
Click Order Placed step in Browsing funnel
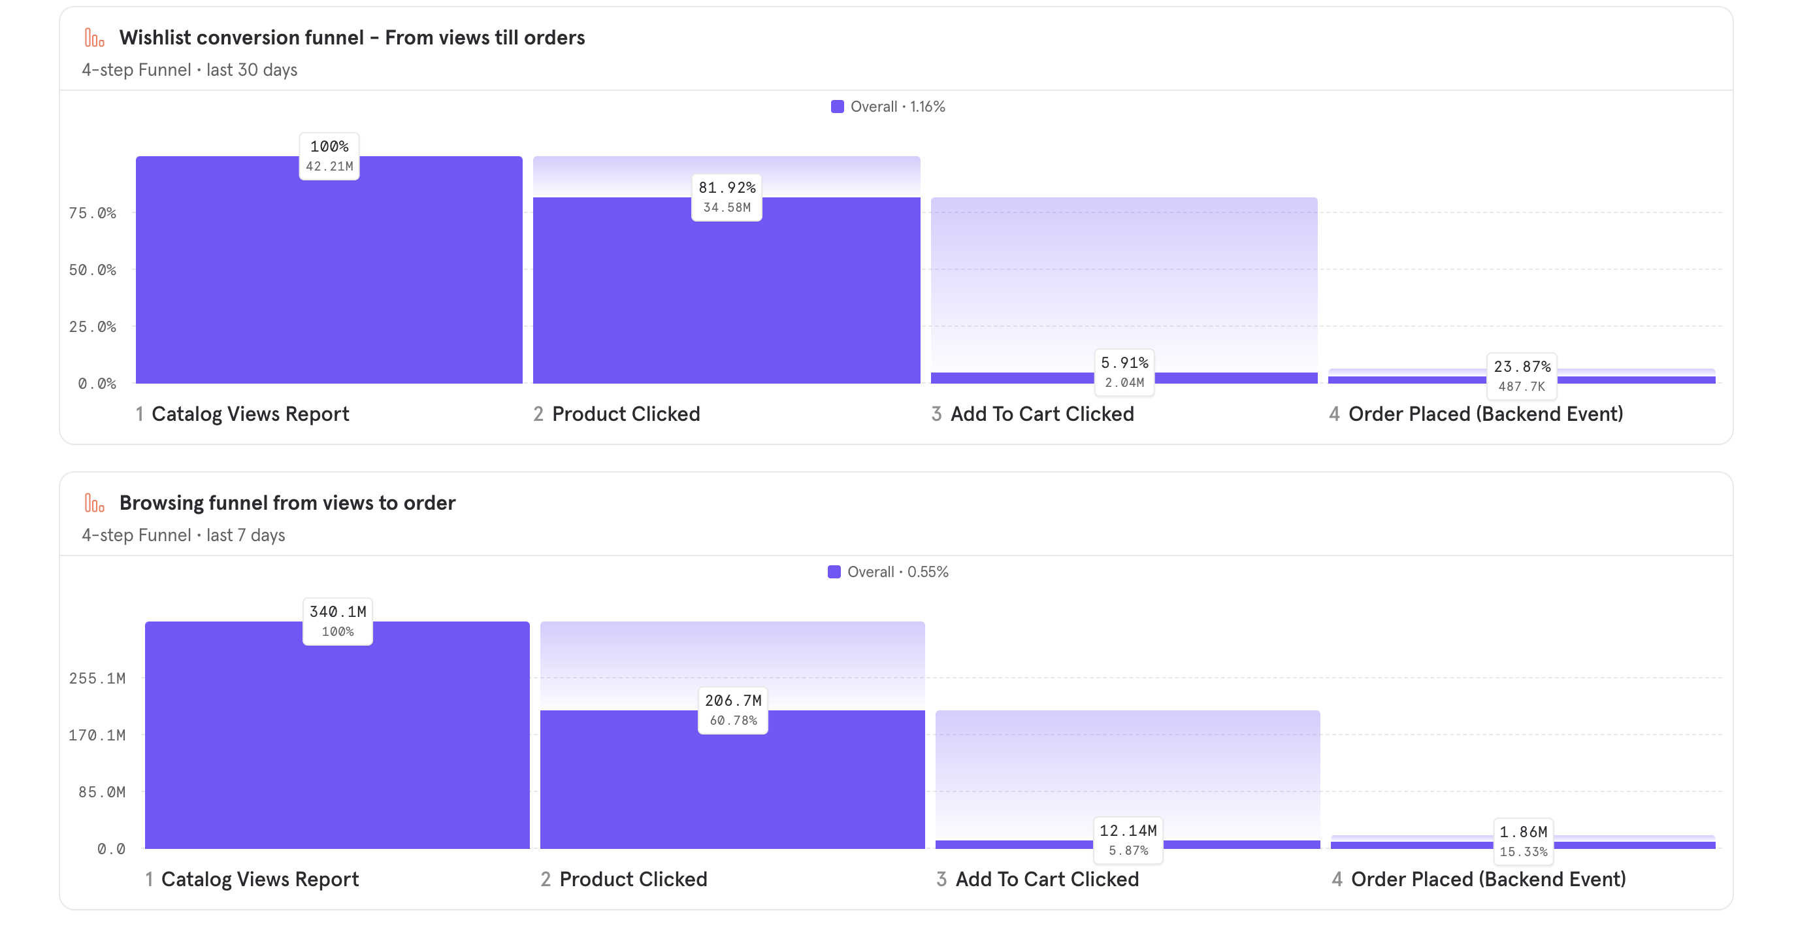(x=1488, y=879)
